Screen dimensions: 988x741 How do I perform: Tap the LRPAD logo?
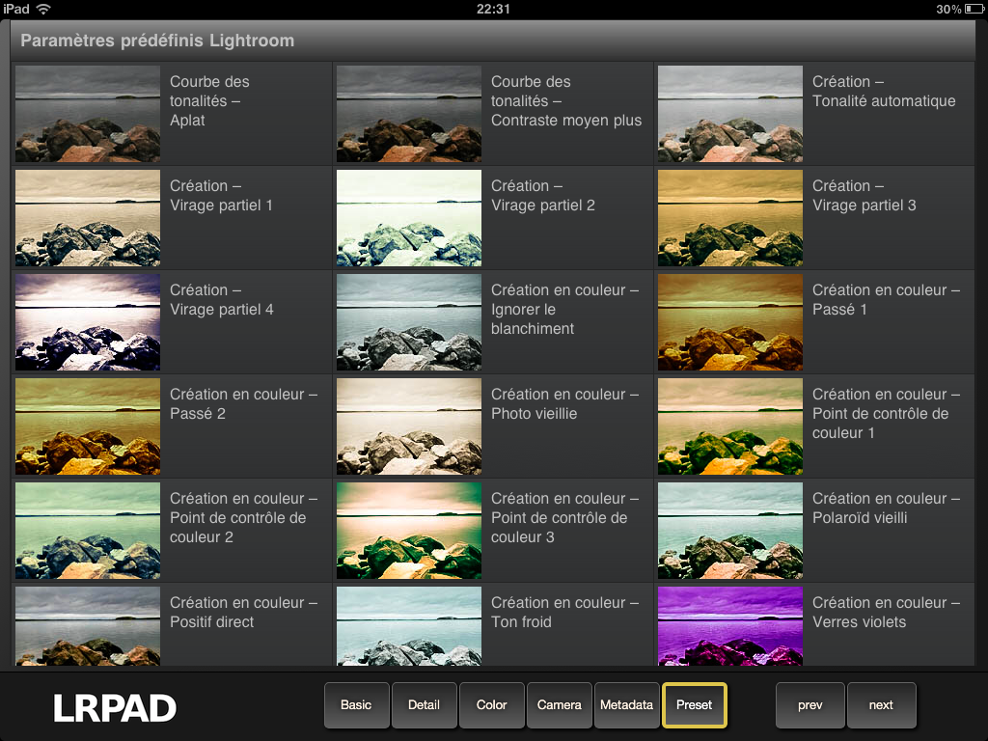[115, 708]
